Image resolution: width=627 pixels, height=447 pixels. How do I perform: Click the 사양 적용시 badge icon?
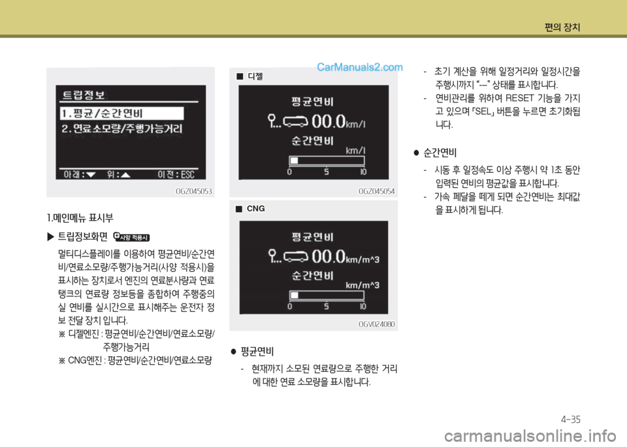tap(131, 237)
